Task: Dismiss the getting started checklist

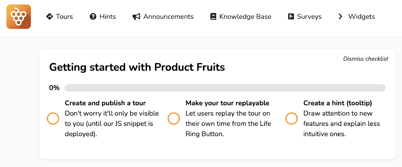Action: point(365,59)
